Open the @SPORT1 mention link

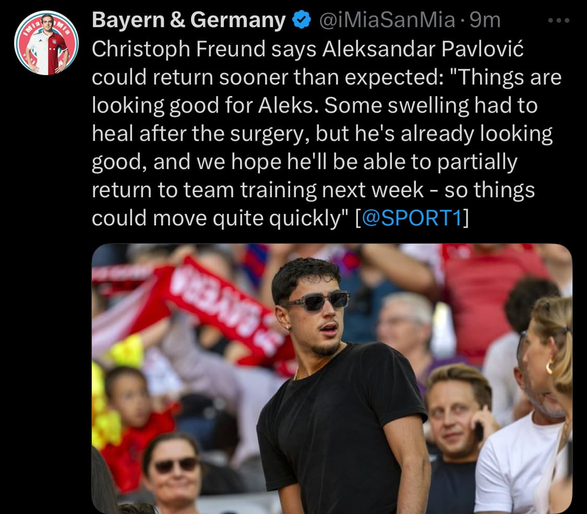(412, 218)
